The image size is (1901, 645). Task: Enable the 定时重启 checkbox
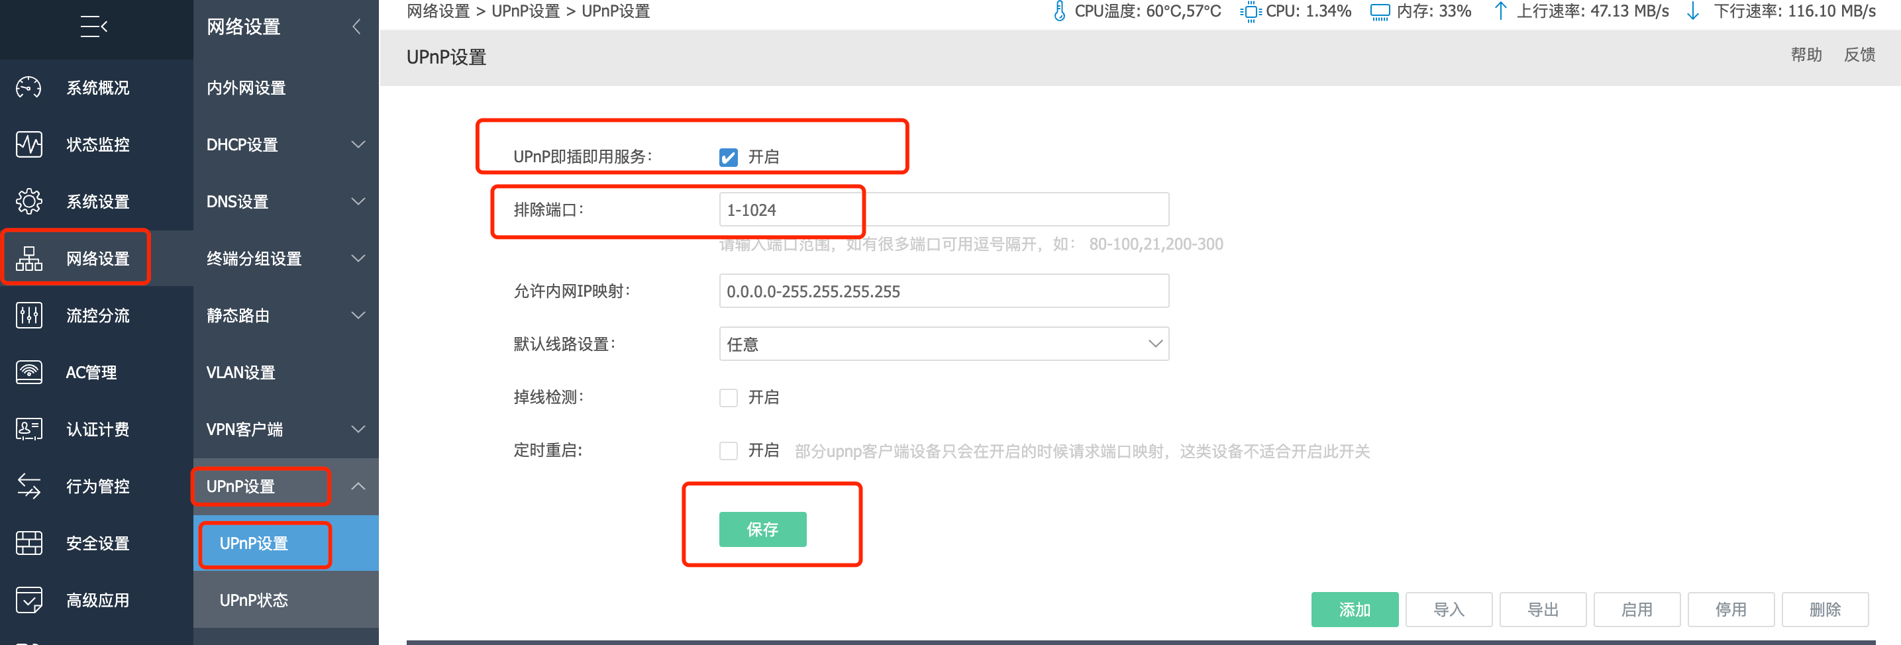pyautogui.click(x=728, y=451)
